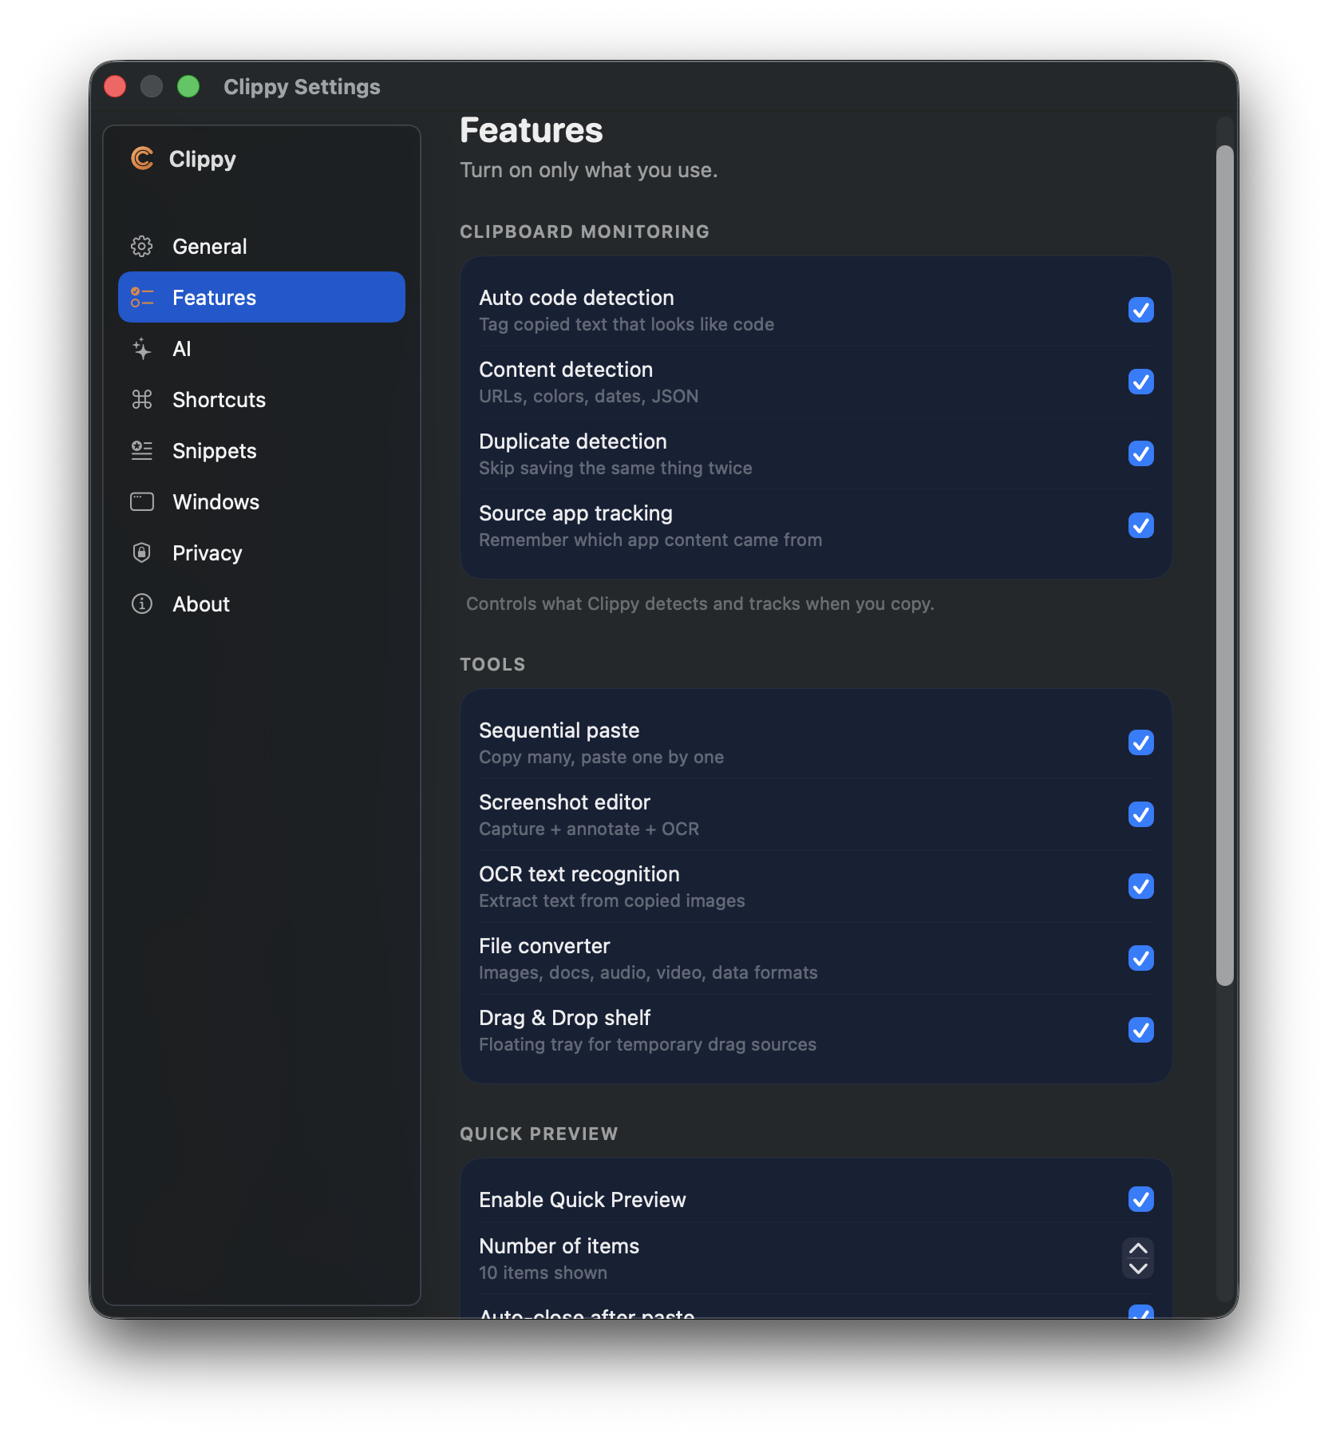Click 'Turn on only what you use.' subtitle

[589, 170]
